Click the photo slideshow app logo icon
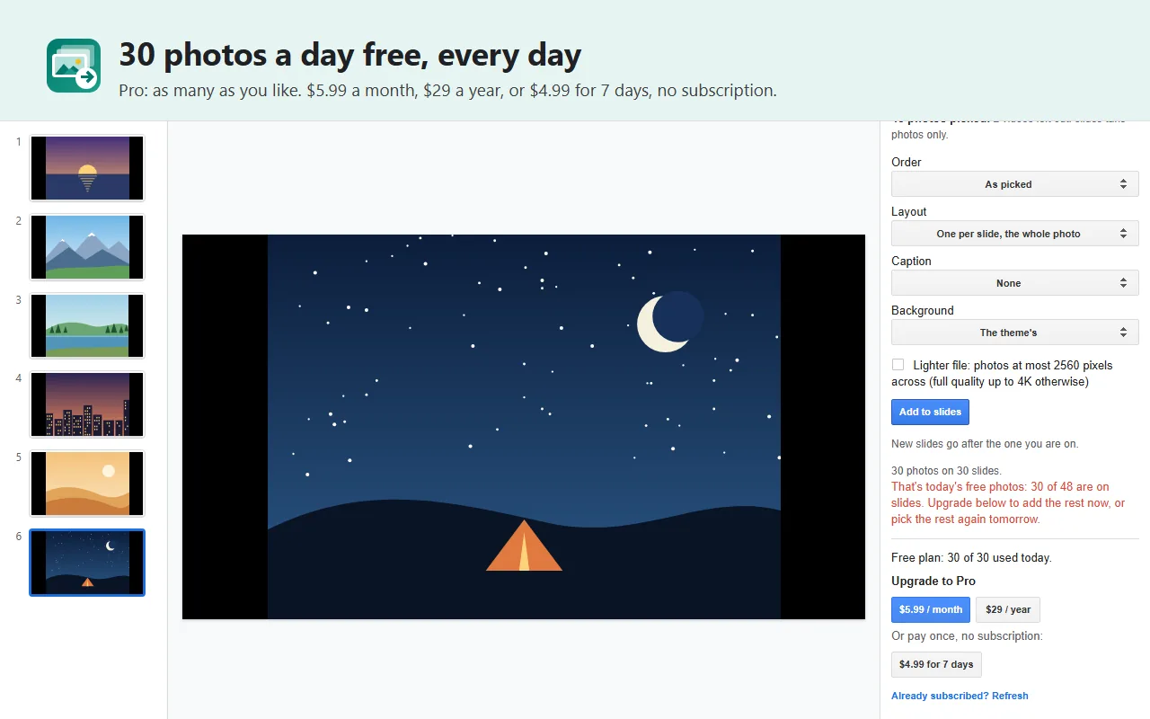This screenshot has height=719, width=1150. tap(74, 66)
